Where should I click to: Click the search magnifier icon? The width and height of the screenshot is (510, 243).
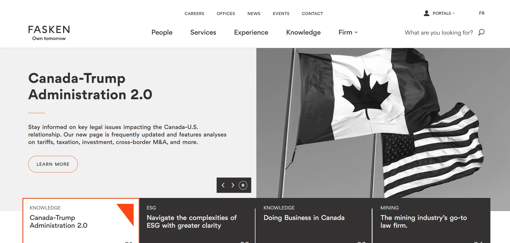pyautogui.click(x=481, y=32)
